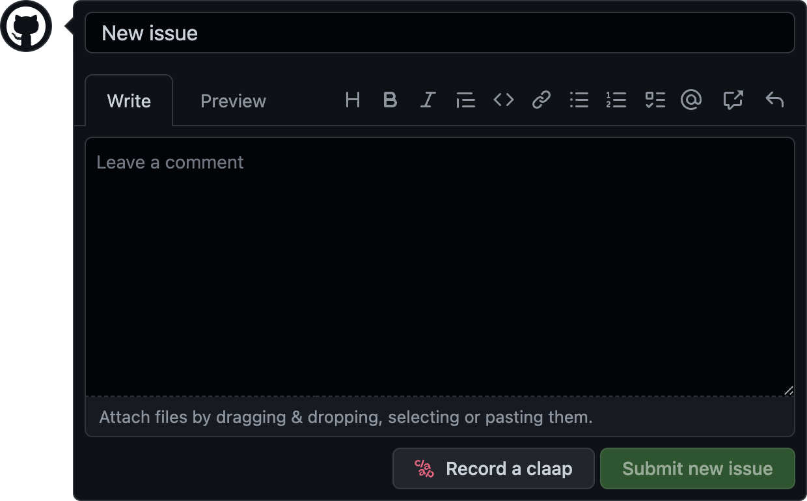Image resolution: width=807 pixels, height=501 pixels.
Task: Click the Record a claap button
Action: [493, 468]
